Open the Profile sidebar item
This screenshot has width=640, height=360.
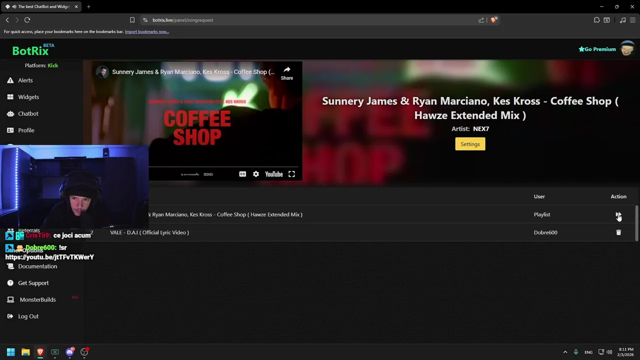[x=26, y=130]
